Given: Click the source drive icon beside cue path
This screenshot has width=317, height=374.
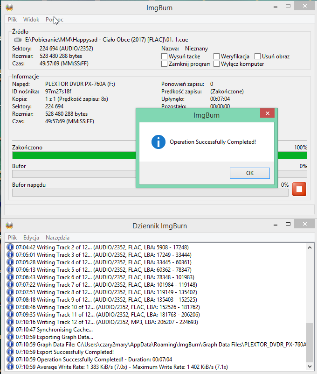Looking at the screenshot, I should pyautogui.click(x=18, y=40).
